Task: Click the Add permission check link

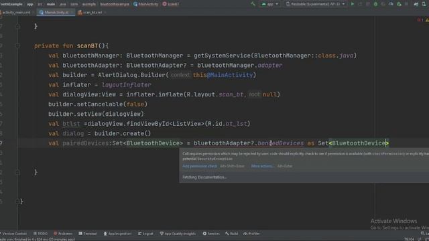Action: tap(200, 166)
